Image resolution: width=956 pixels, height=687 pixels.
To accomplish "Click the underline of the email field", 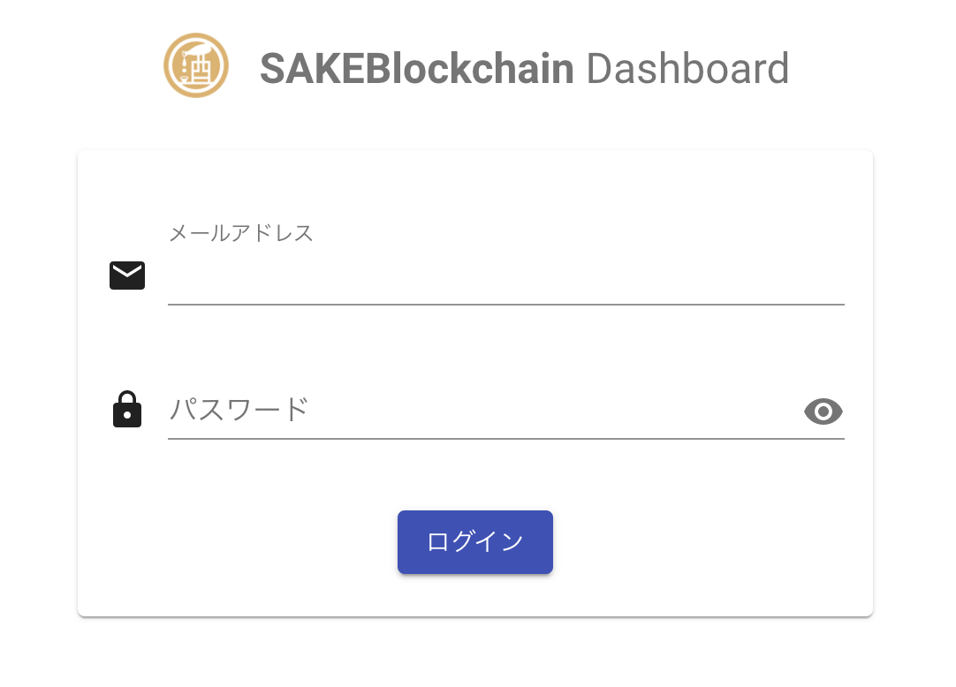I will click(505, 304).
